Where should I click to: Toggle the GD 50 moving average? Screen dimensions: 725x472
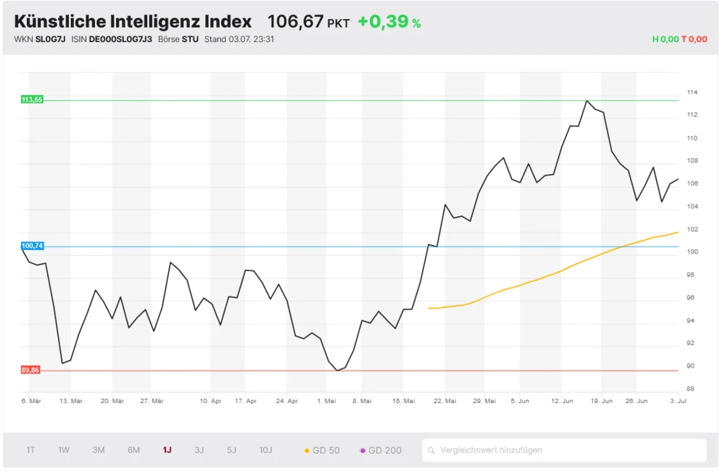pos(322,450)
